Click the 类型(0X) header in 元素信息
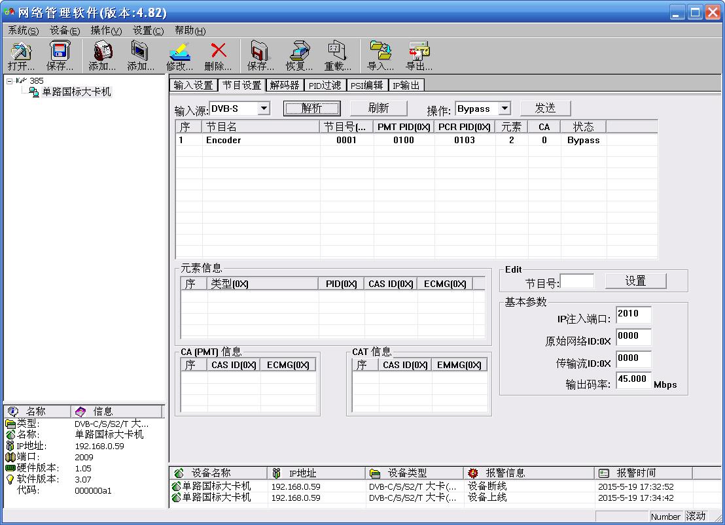The image size is (725, 525). point(262,284)
